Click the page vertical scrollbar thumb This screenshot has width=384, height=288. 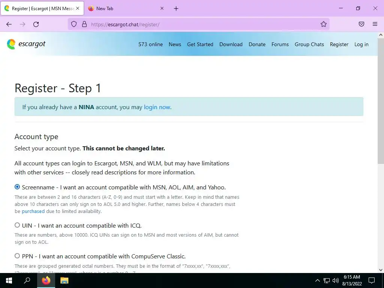point(381,101)
